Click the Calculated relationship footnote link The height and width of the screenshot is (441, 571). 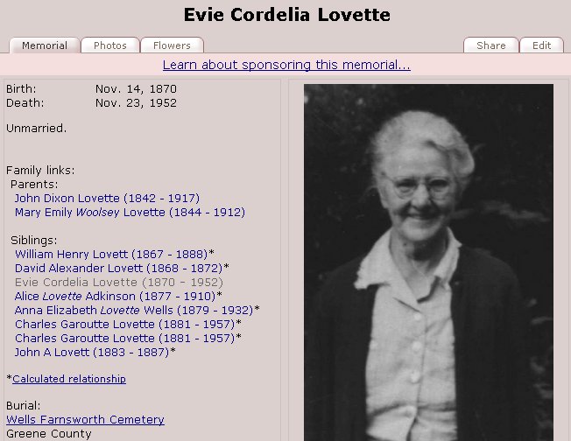(69, 379)
